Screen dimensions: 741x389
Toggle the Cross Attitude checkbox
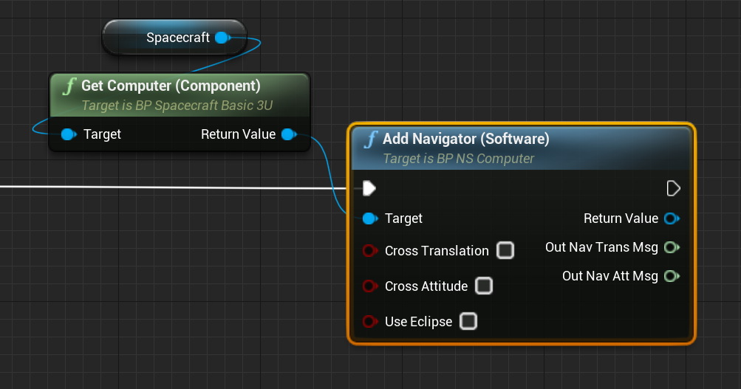tap(484, 286)
